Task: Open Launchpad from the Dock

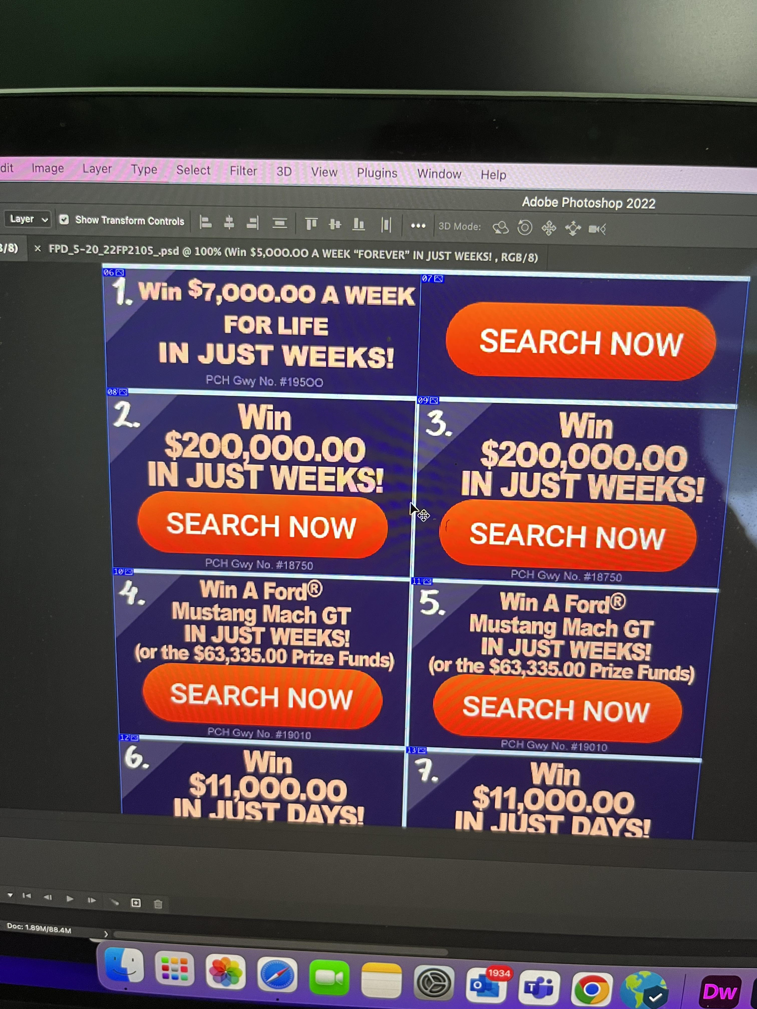Action: click(x=175, y=969)
